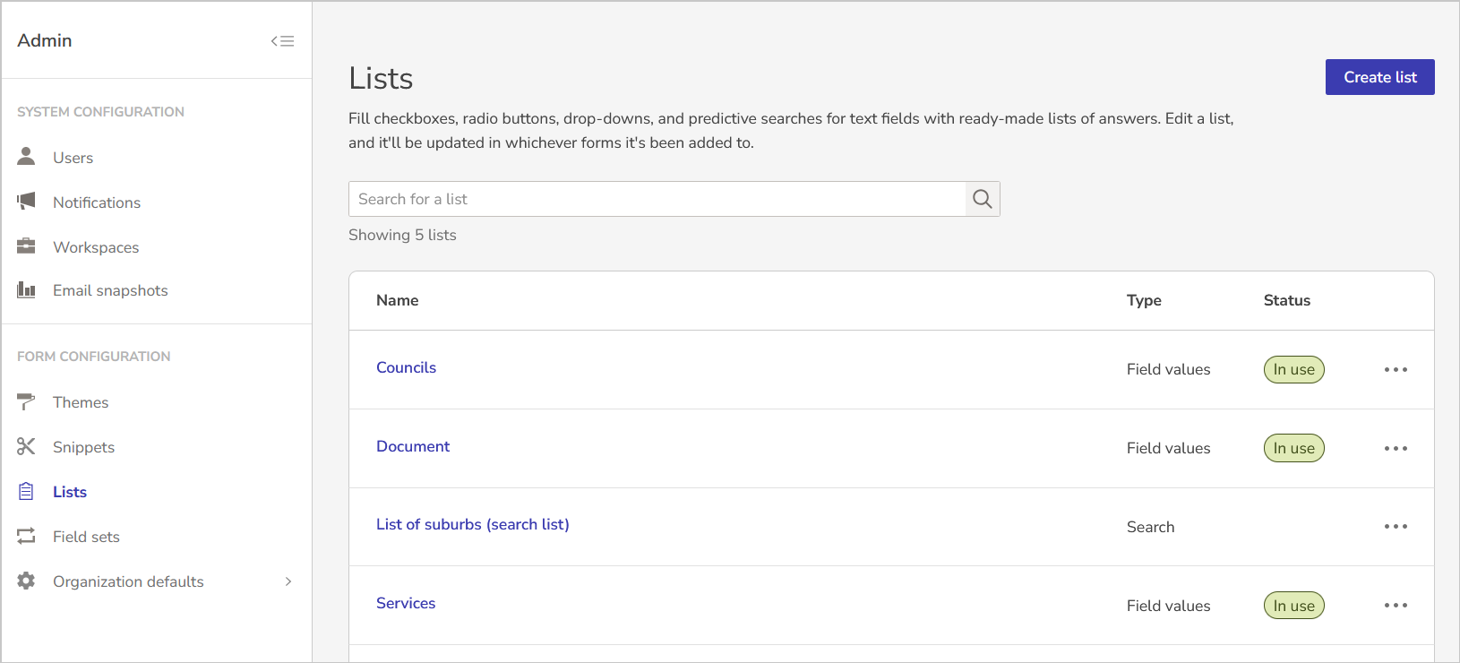
Task: Click the Search for a list field
Action: tap(657, 199)
